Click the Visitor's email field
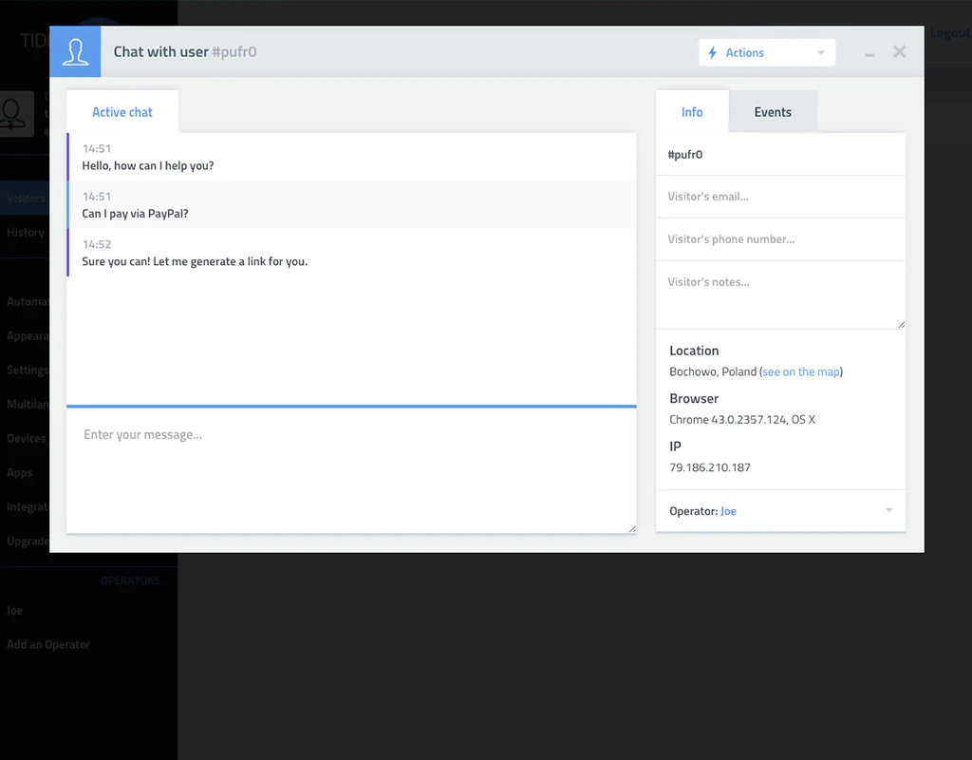972x760 pixels. tap(780, 197)
